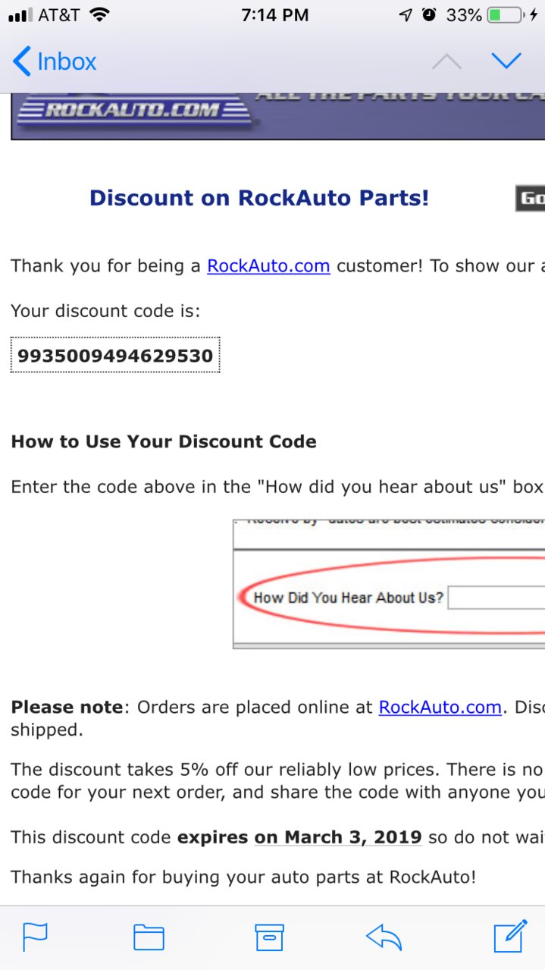Tap the battery indicator in status bar
This screenshot has height=970, width=545.
[504, 15]
